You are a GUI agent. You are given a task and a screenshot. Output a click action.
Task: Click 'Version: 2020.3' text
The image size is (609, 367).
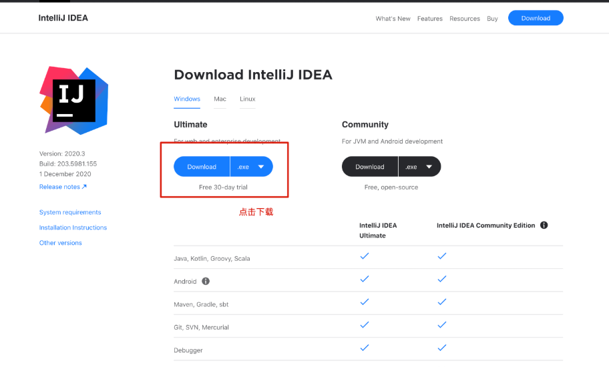62,153
